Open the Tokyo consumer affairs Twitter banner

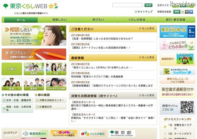click(x=177, y=71)
